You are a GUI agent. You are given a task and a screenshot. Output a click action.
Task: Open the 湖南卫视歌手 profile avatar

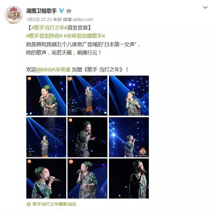tap(14, 15)
